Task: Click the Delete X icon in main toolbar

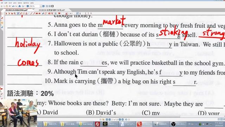Action: click(x=10, y=6)
